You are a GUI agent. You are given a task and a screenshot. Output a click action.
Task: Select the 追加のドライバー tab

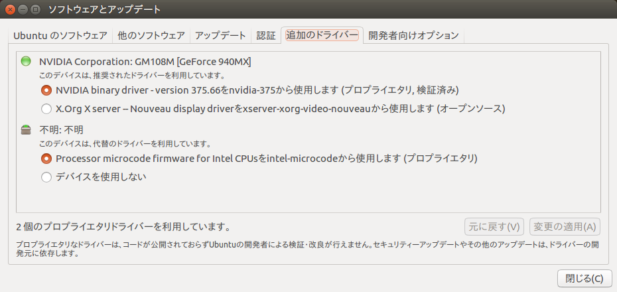coord(322,36)
